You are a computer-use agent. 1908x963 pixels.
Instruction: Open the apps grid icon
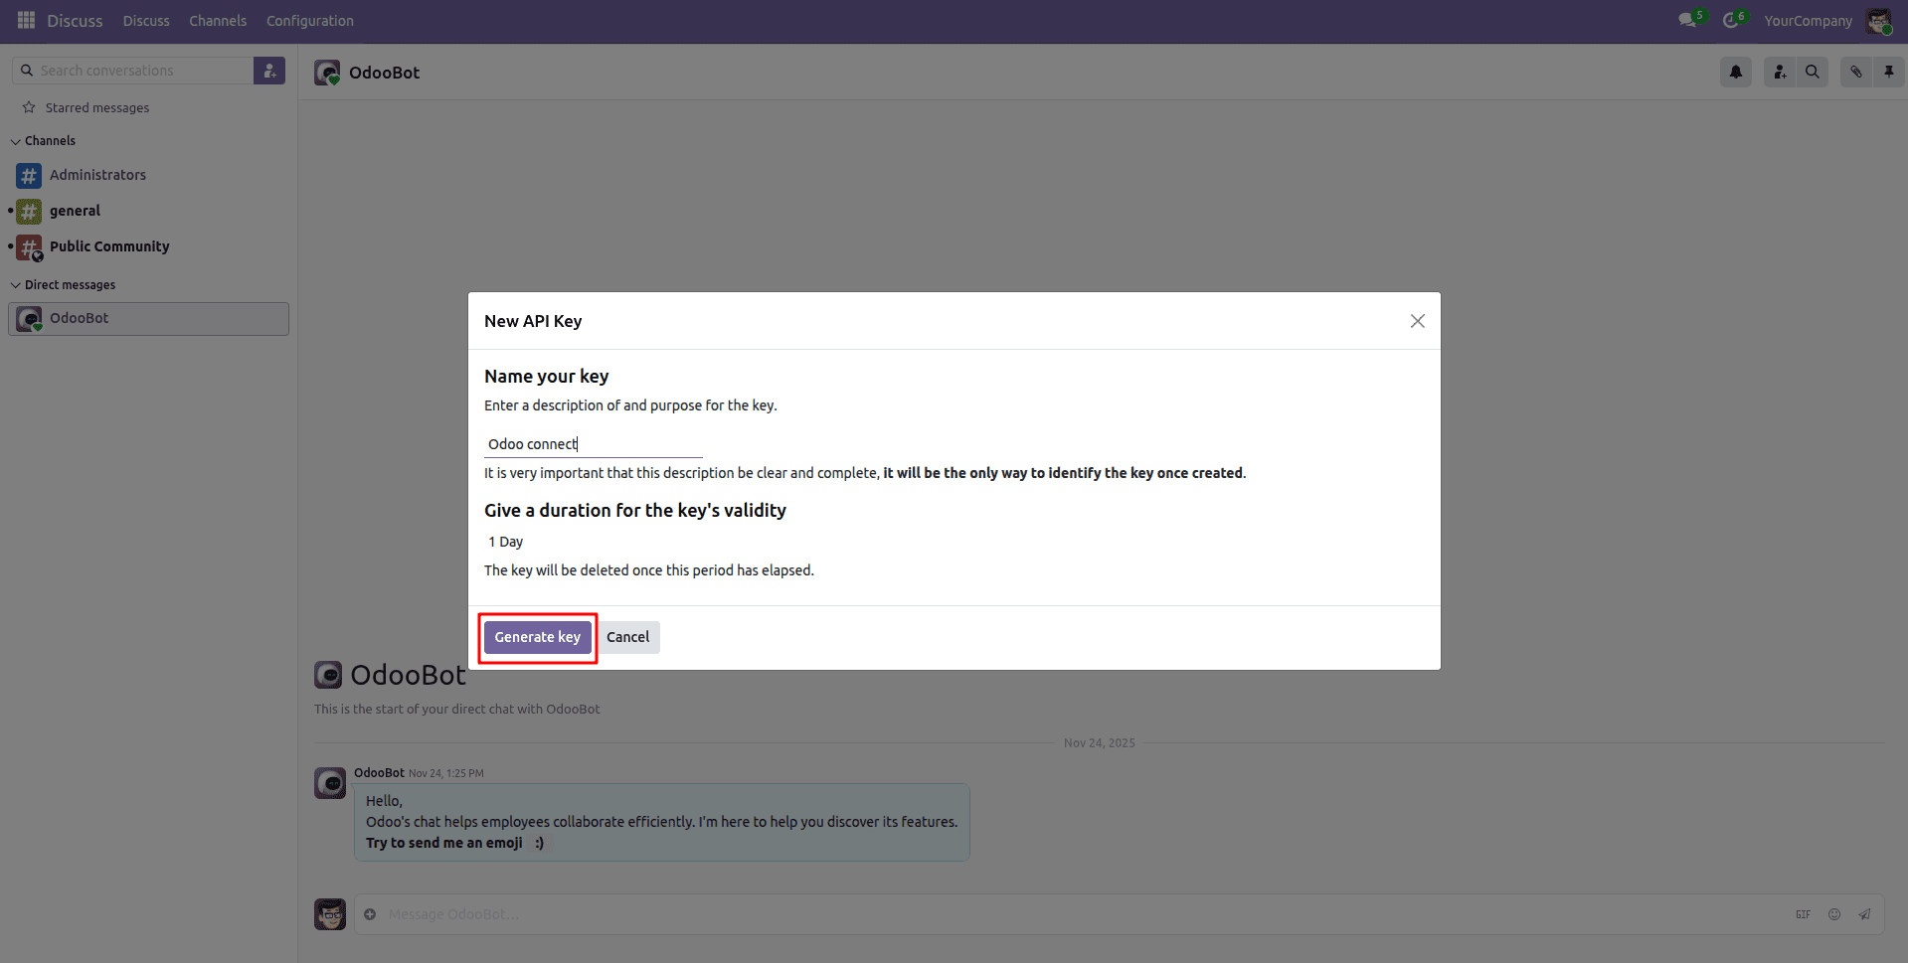coord(25,20)
